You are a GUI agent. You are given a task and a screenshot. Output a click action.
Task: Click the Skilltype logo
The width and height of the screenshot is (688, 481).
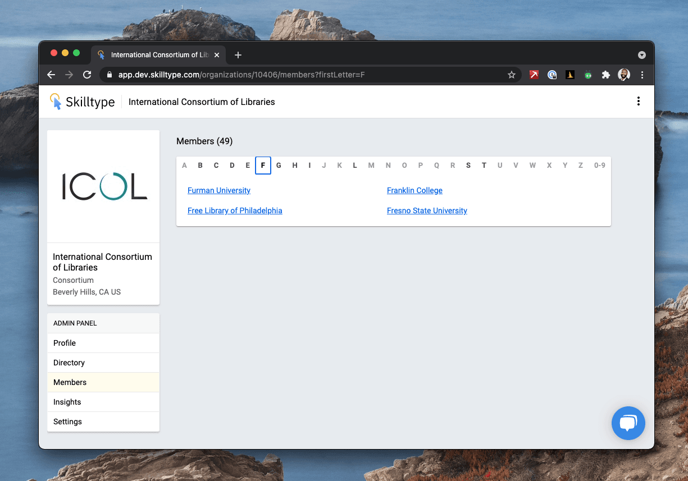(x=83, y=102)
